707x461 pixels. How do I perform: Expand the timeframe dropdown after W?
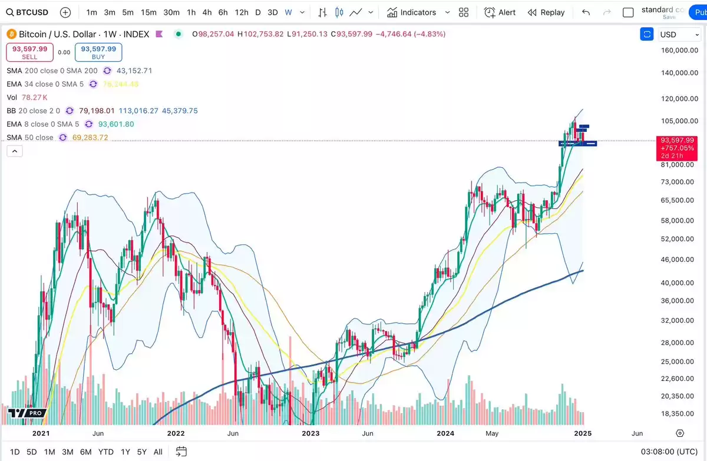[303, 12]
